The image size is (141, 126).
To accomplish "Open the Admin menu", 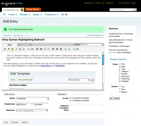I will (x=99, y=3).
